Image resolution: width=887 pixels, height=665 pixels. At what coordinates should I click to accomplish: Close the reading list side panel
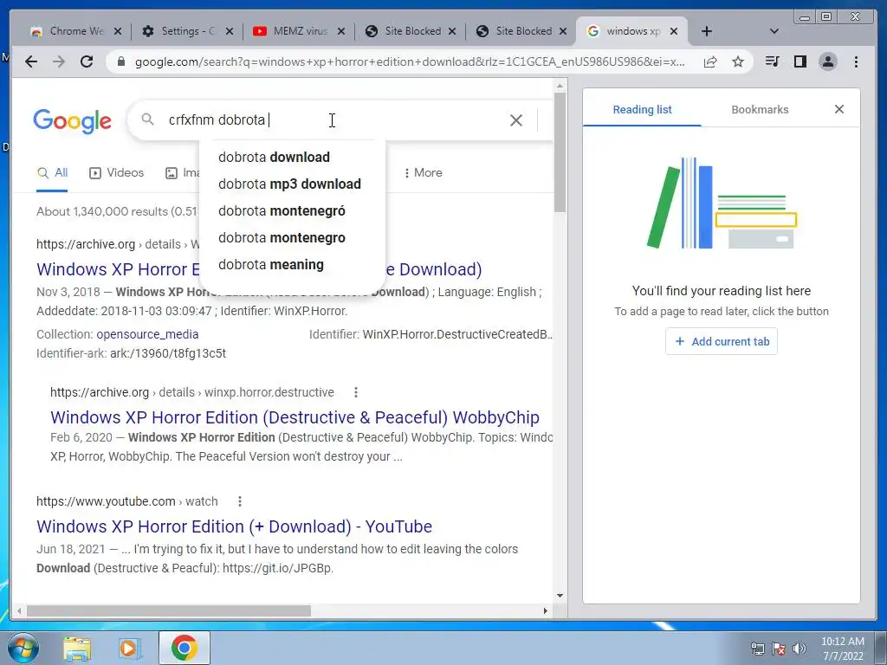[839, 109]
